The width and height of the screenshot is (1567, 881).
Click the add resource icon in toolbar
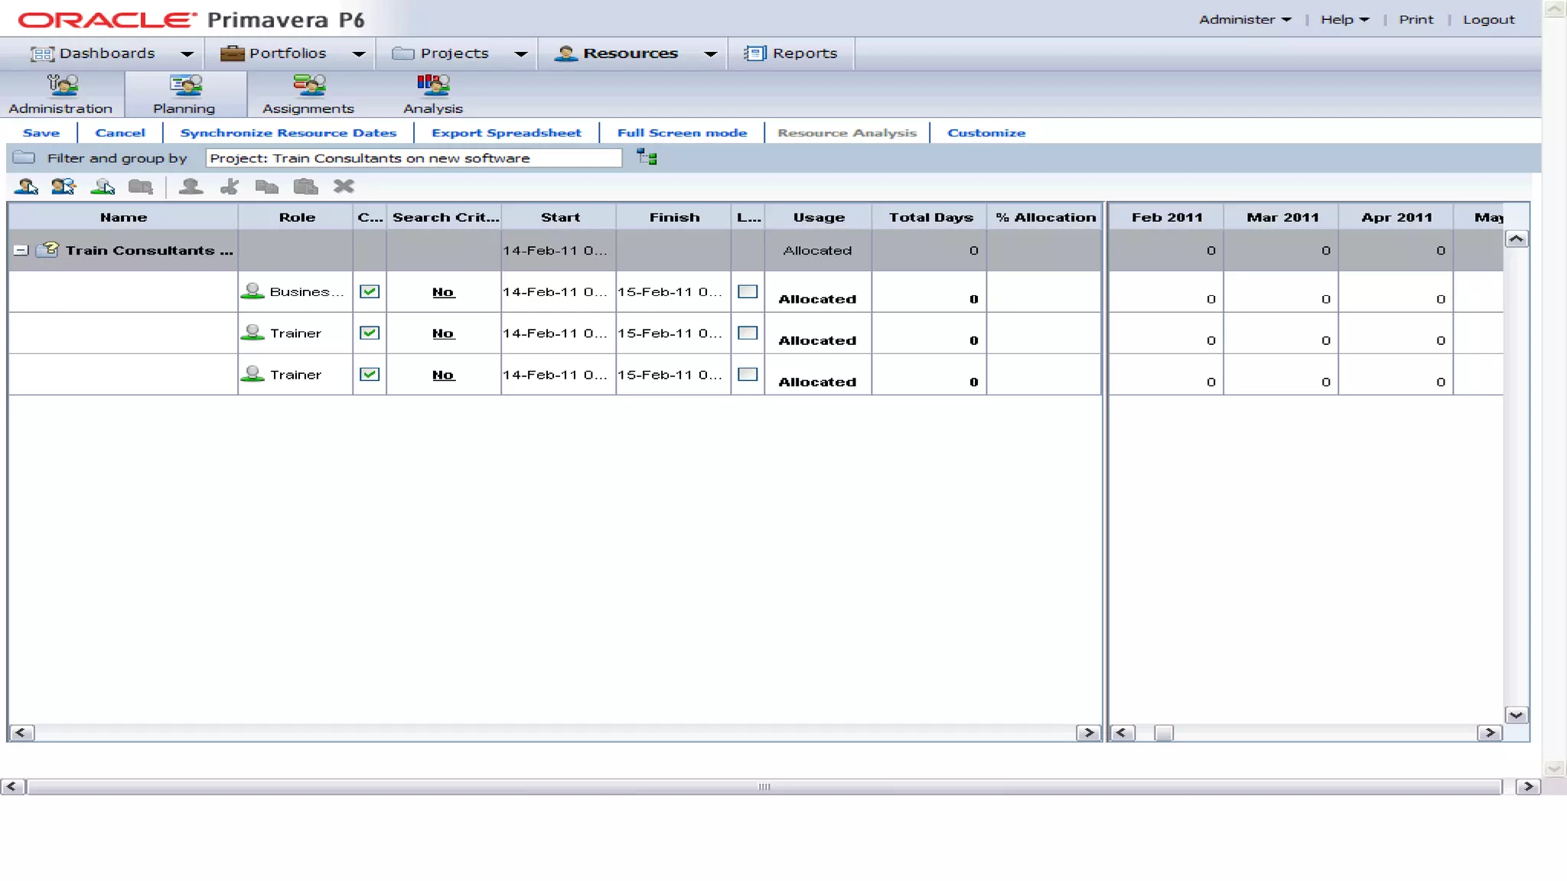26,186
